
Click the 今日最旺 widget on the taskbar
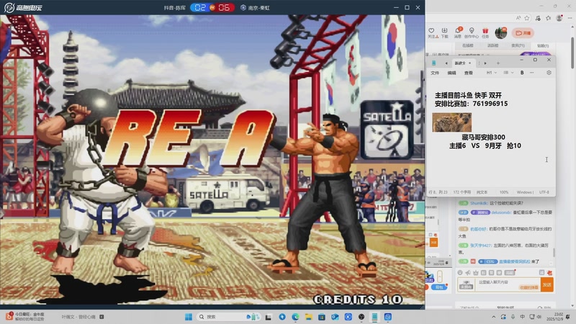coord(25,316)
